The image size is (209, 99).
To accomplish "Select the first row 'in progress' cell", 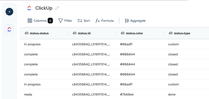I will 44,44.
